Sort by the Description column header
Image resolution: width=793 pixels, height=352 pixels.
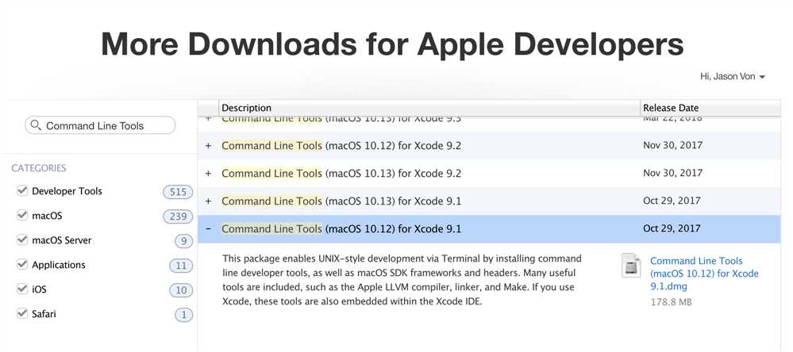click(429, 108)
